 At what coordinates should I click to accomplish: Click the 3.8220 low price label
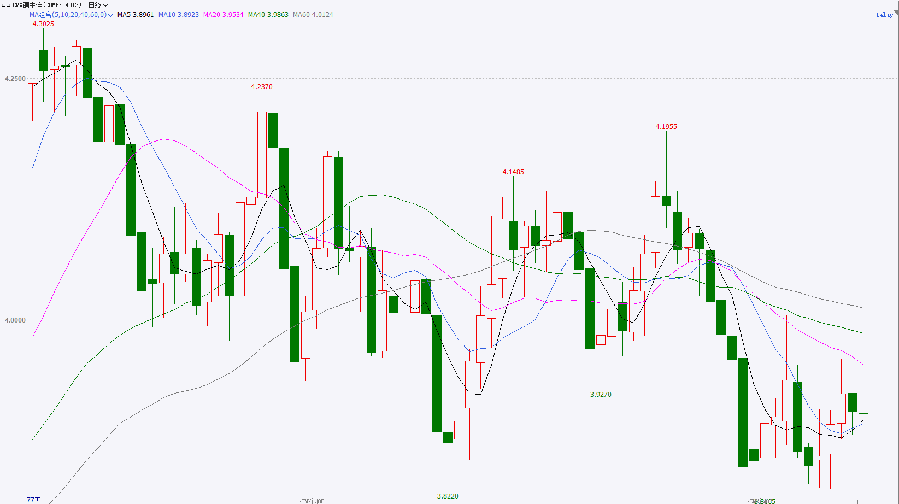pos(448,496)
